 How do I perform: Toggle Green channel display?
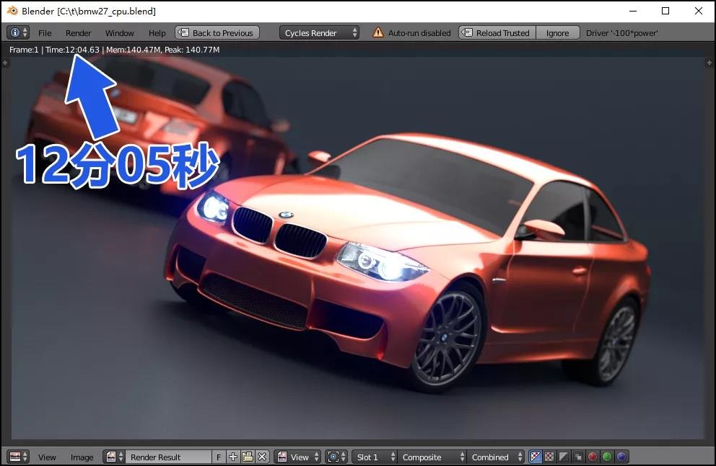(607, 457)
